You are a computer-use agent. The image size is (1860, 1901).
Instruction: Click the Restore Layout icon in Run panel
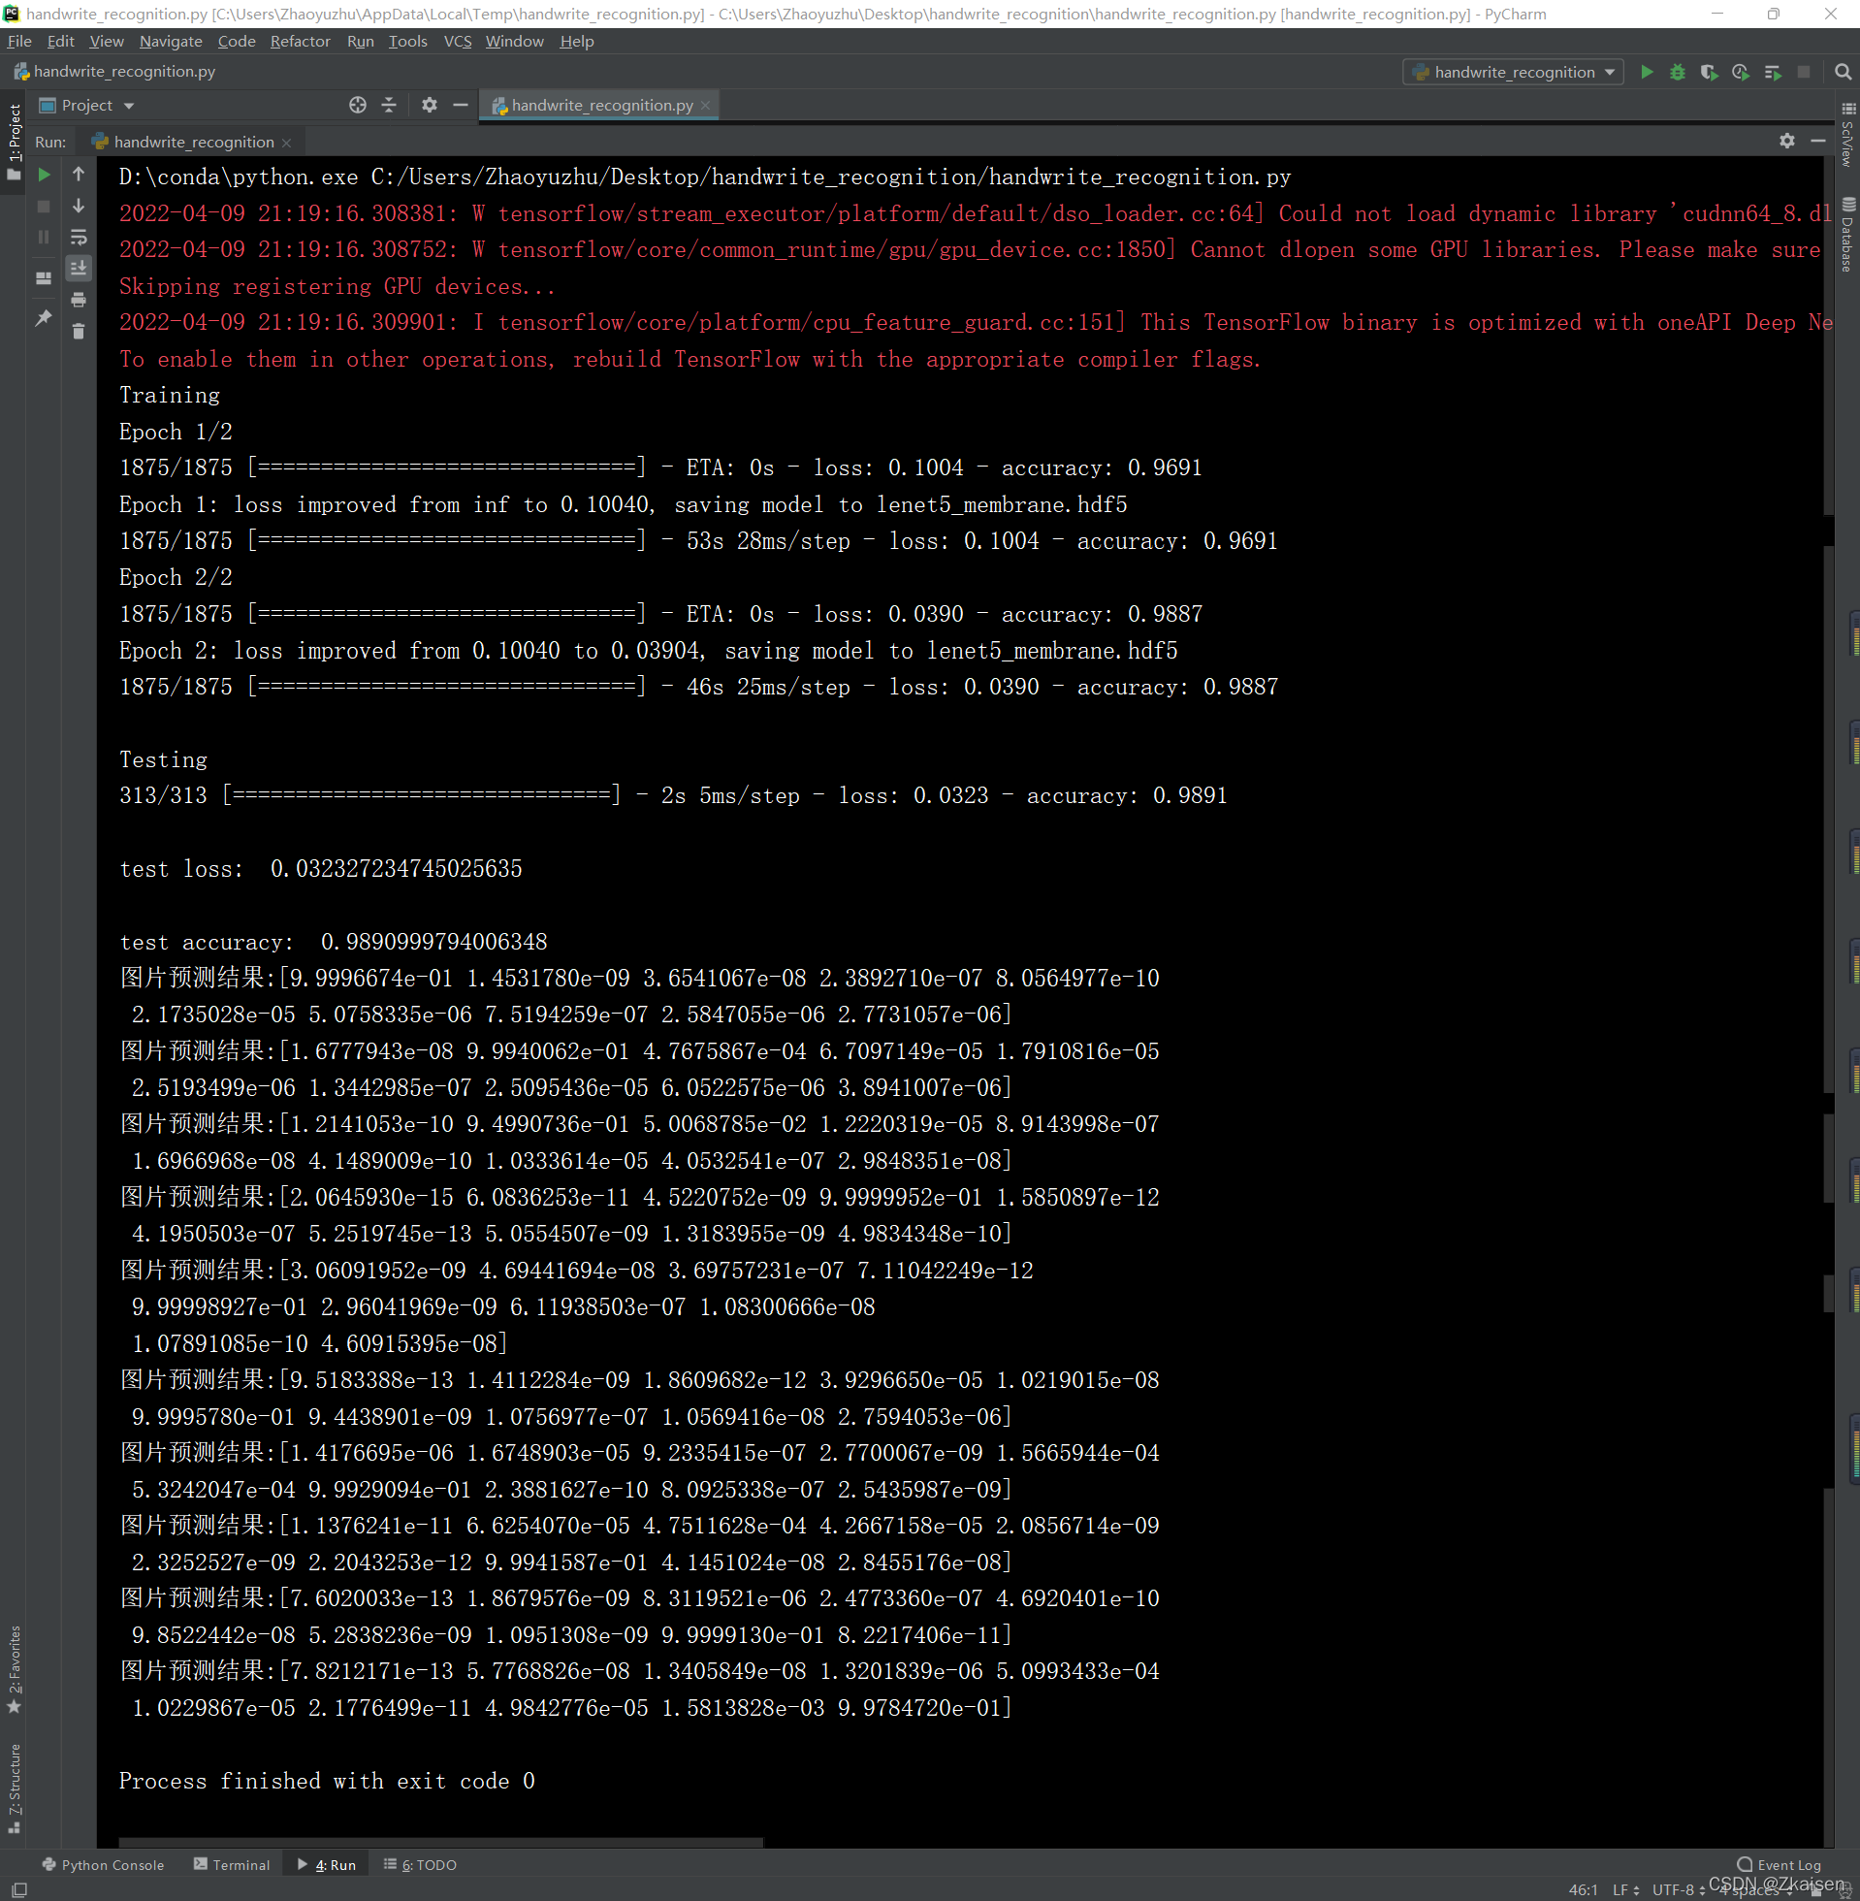(x=44, y=278)
